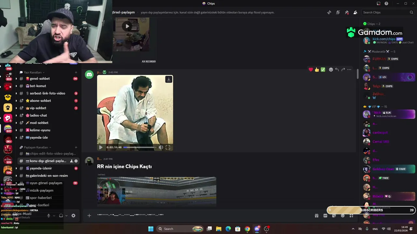Add heart reaction to the video message
This screenshot has width=417, height=234.
tap(311, 70)
